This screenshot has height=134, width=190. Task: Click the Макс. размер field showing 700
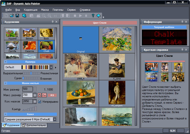(x=27, y=95)
